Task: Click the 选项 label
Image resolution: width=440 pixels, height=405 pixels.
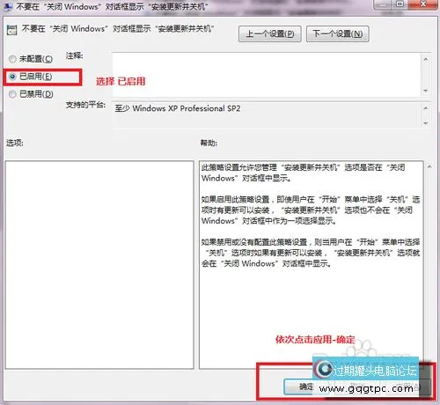Action: click(x=15, y=143)
